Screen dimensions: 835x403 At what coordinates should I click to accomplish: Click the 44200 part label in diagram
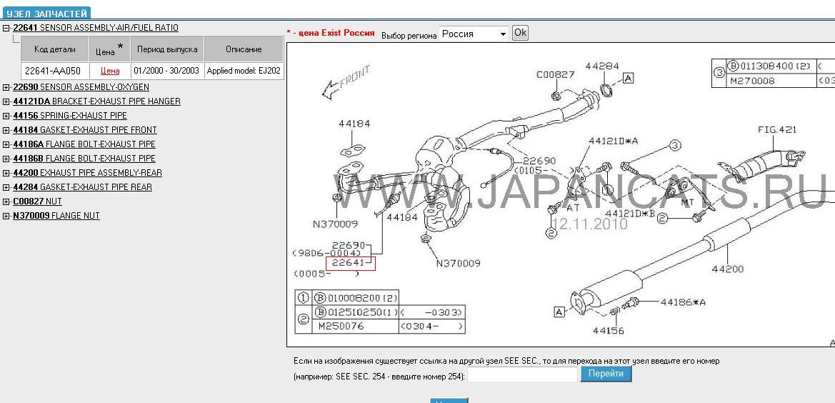coord(727,269)
